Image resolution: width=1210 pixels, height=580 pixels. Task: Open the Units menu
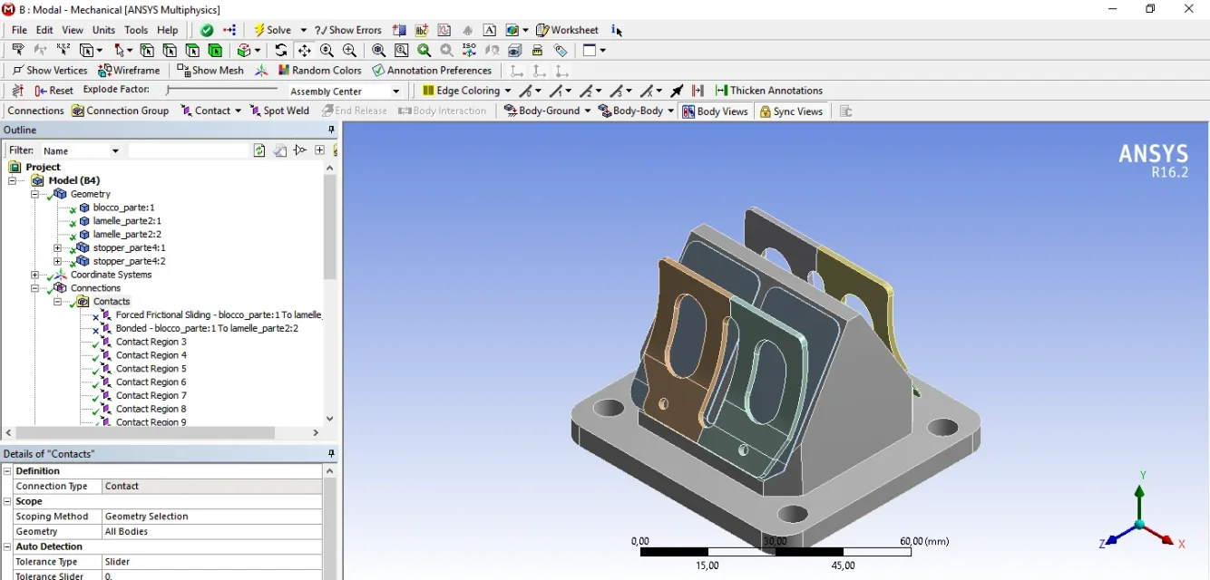click(104, 30)
